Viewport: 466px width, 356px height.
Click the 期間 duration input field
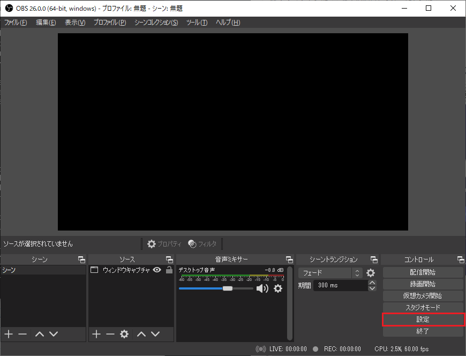[x=340, y=285]
